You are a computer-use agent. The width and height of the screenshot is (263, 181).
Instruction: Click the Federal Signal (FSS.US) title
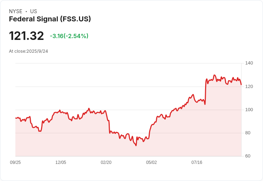(x=50, y=19)
